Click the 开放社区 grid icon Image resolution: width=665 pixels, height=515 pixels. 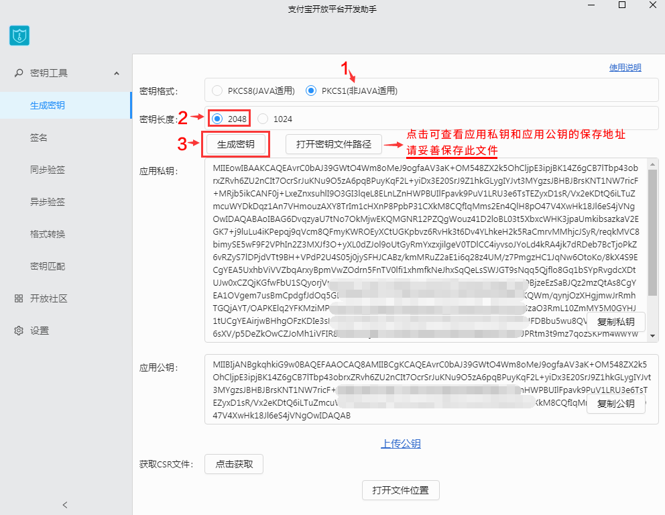[x=19, y=298]
